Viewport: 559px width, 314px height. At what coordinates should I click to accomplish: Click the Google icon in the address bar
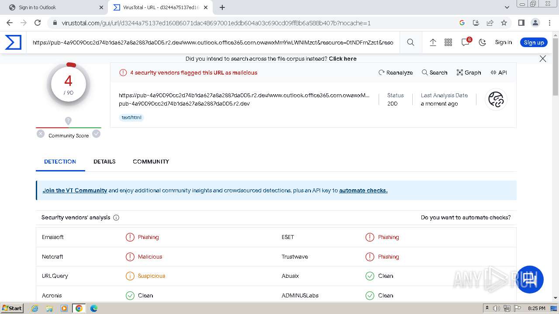pyautogui.click(x=462, y=23)
